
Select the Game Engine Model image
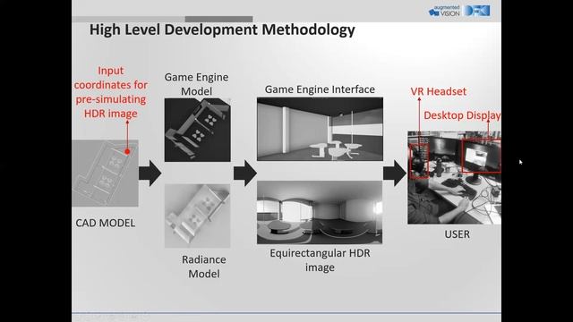click(197, 130)
